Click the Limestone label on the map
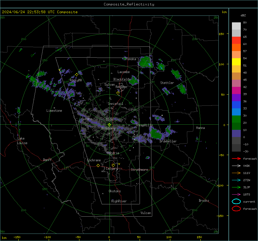Screen dimensions: 258x241 (54, 111)
